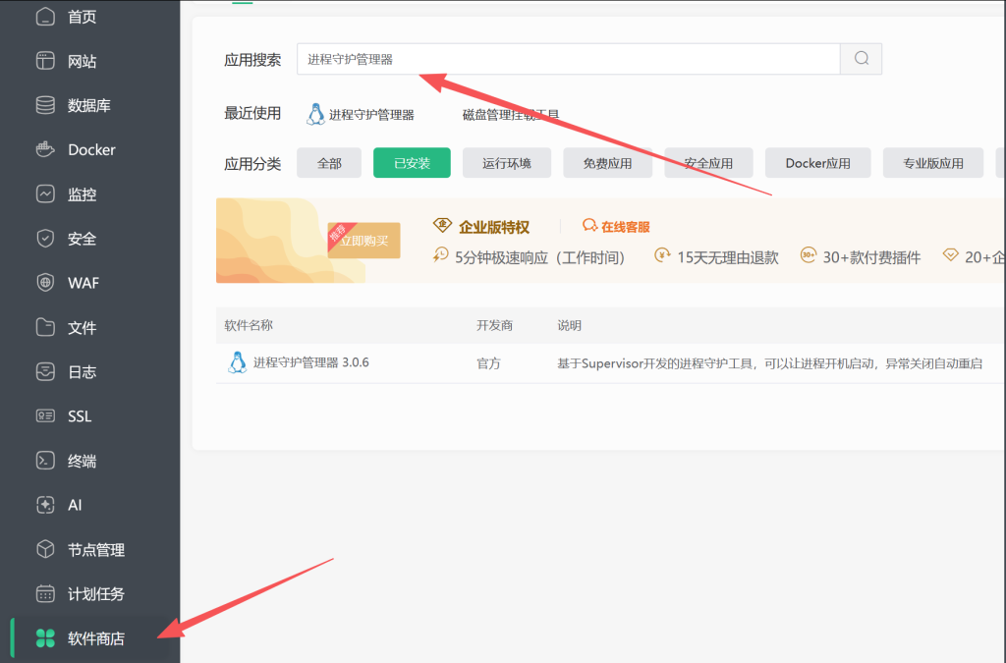Select the 计划任务 calendar icon
The width and height of the screenshot is (1006, 663).
coord(45,593)
